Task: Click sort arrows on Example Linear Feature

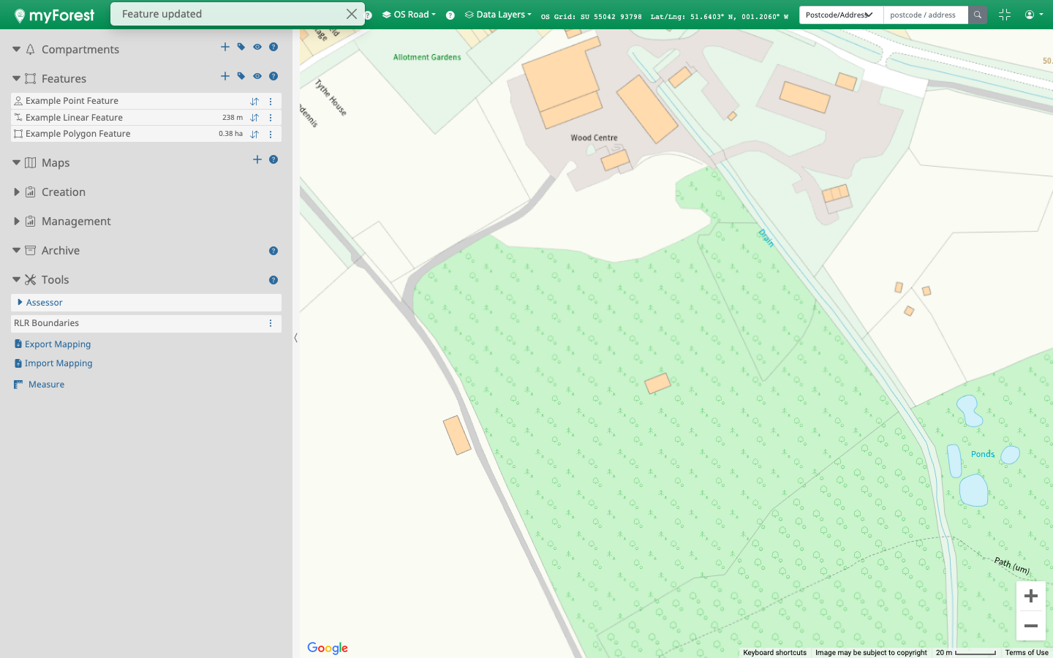Action: pyautogui.click(x=254, y=118)
